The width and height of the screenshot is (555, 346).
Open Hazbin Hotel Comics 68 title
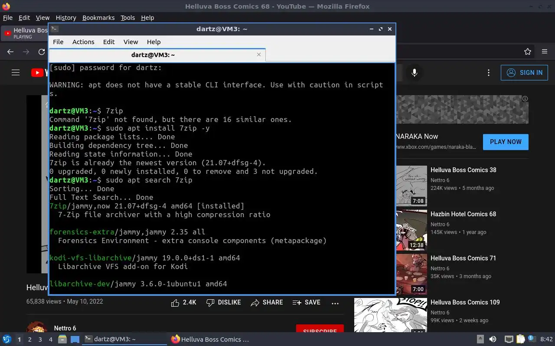[464, 214]
